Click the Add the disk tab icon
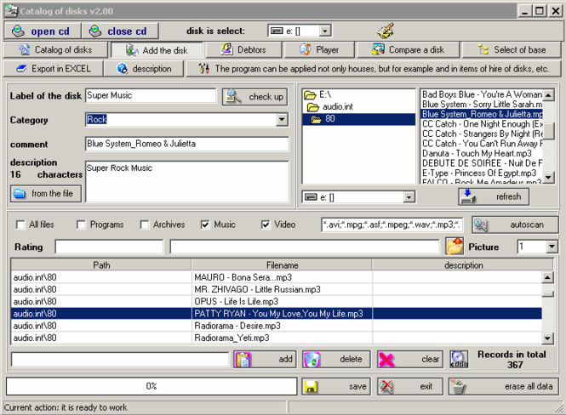 [132, 50]
